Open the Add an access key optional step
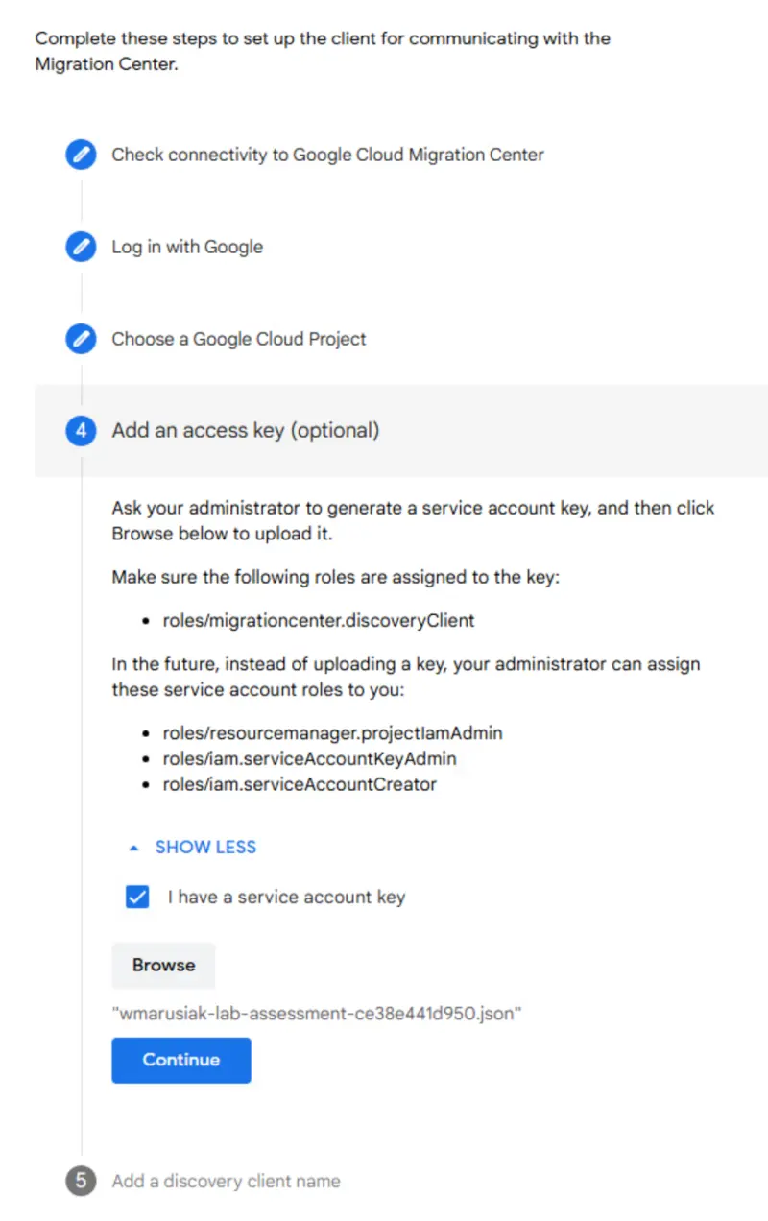Screen dimensions: 768x1221 [245, 430]
